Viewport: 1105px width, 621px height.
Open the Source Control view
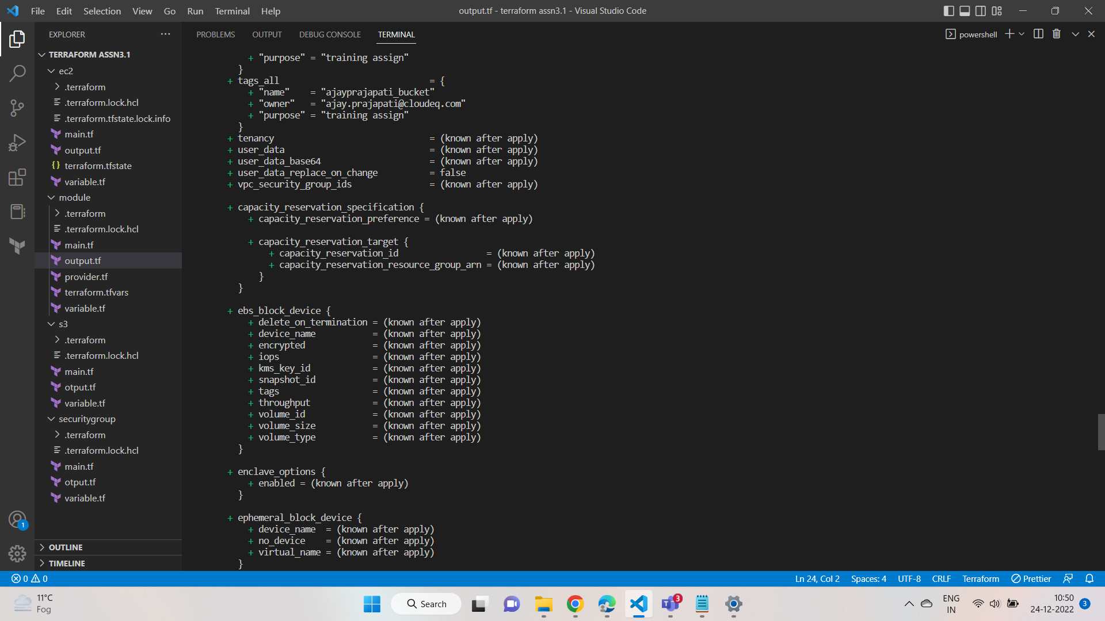pyautogui.click(x=17, y=108)
